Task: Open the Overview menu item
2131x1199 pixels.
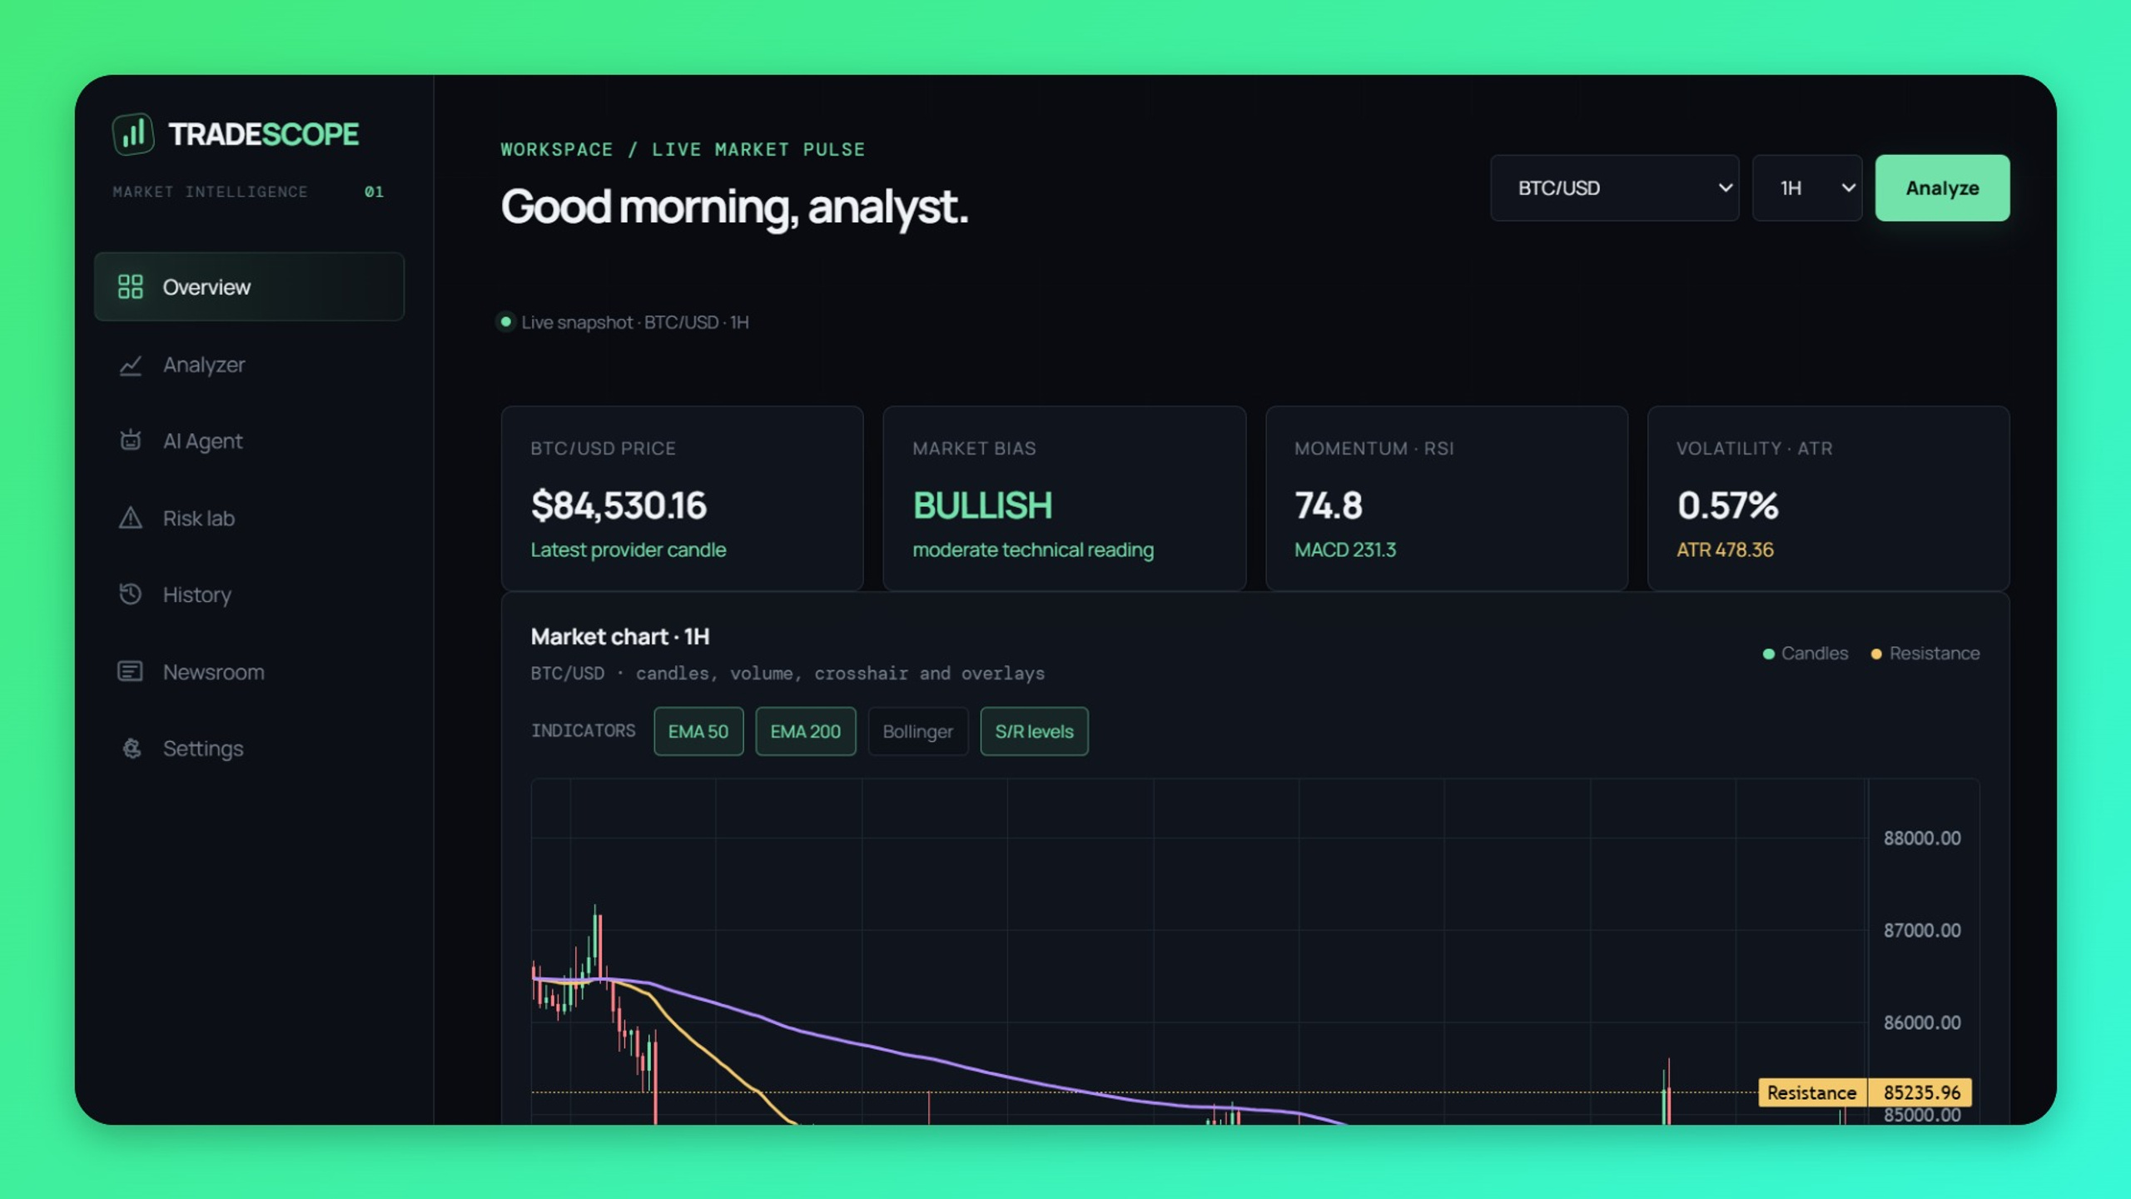Action: (249, 286)
